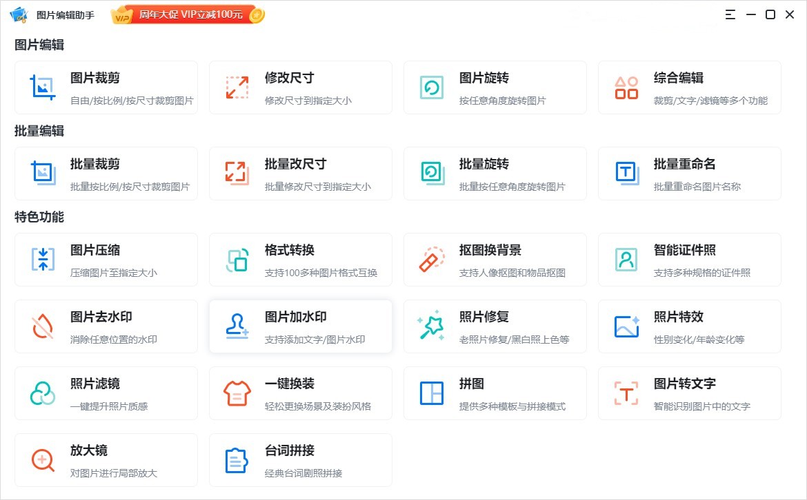
Task: Open the 综合编辑 combined editing icon
Action: [625, 87]
